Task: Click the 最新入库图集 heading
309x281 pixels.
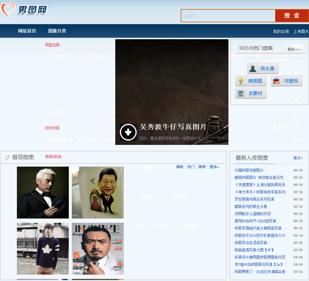Action: [252, 158]
